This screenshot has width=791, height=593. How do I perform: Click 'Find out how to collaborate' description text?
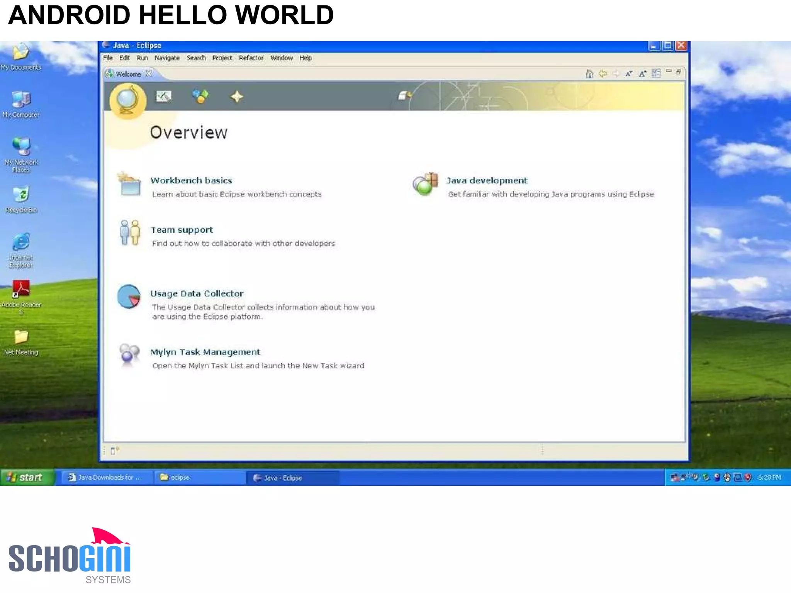243,244
